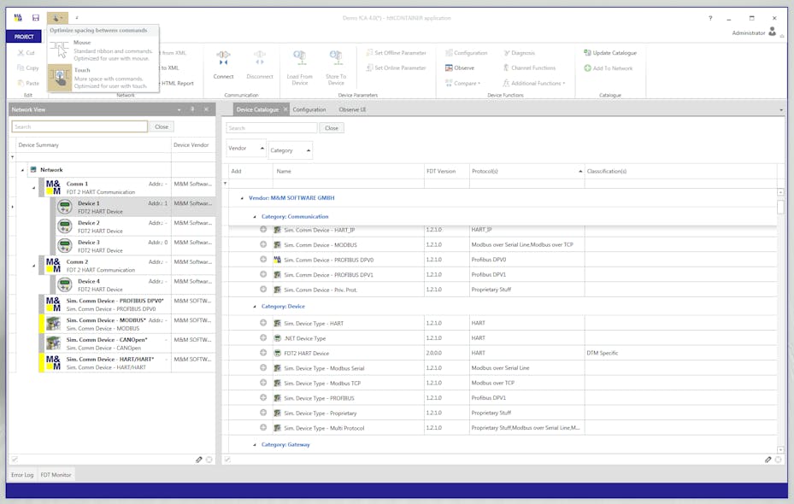Collapse the Category: Device group
794x504 pixels.
(x=255, y=307)
